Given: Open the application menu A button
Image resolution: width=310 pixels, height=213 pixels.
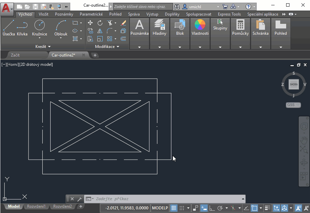Looking at the screenshot, I should 7,9.
